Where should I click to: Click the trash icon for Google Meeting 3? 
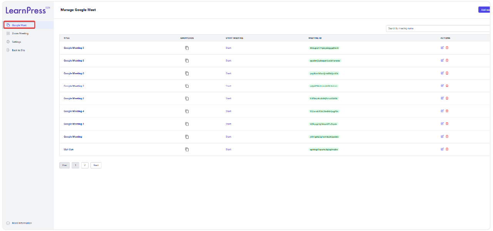pyautogui.click(x=447, y=48)
